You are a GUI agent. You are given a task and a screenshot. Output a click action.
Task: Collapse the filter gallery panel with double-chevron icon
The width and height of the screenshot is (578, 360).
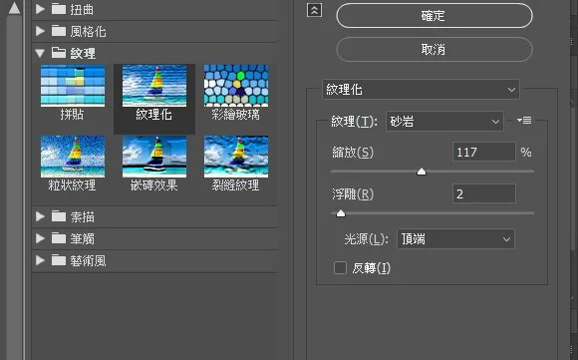(x=314, y=10)
